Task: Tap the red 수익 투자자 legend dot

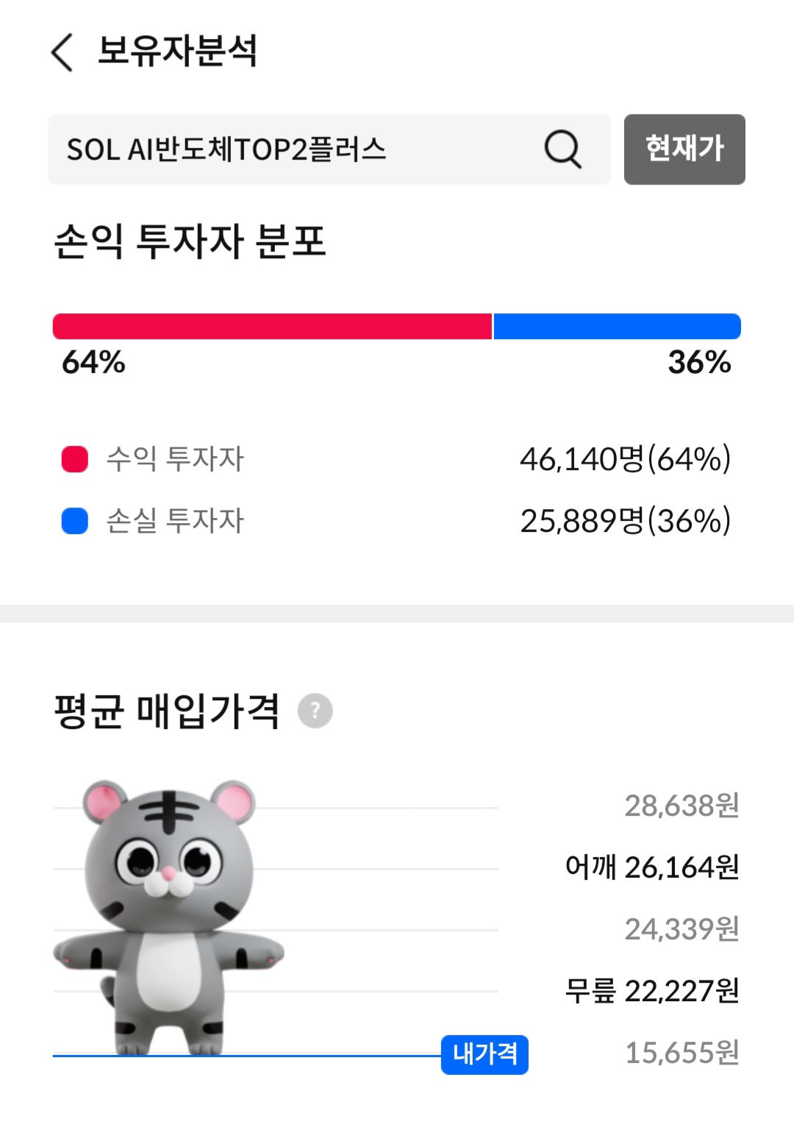Action: [74, 459]
